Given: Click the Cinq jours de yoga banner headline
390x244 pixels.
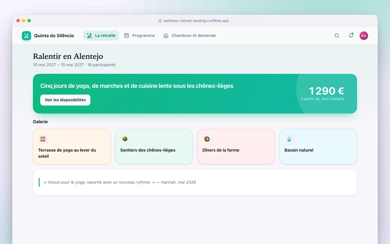Looking at the screenshot, I should click(x=137, y=86).
